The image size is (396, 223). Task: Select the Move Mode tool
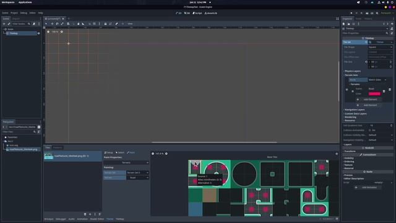[x=52, y=24]
